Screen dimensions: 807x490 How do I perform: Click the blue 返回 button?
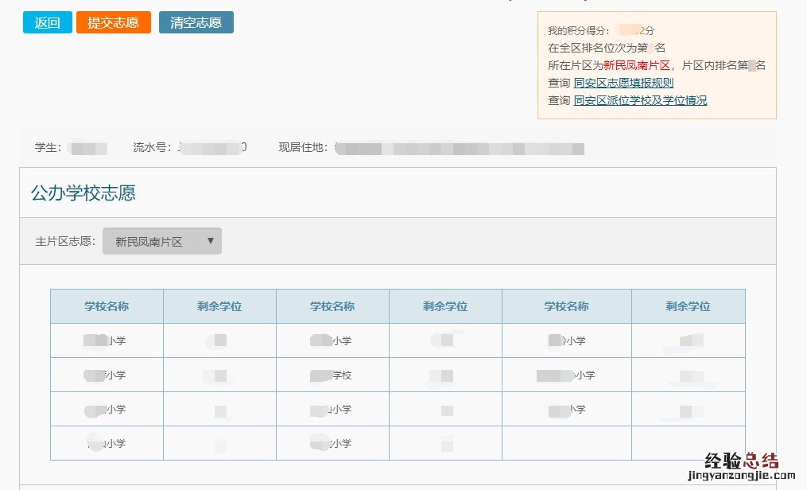47,22
